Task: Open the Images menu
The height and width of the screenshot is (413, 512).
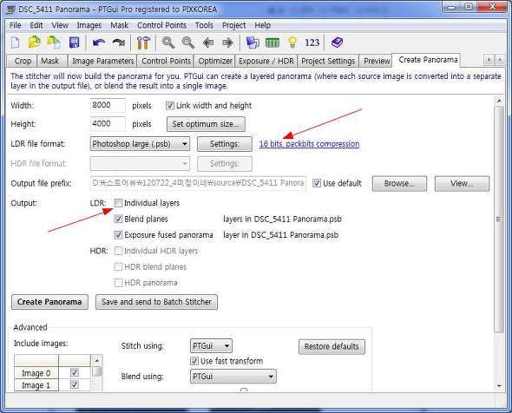Action: (89, 25)
